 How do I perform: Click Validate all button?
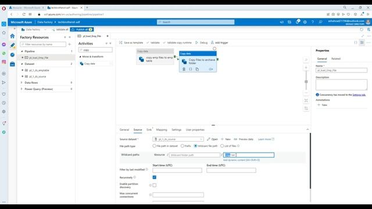tap(60, 30)
